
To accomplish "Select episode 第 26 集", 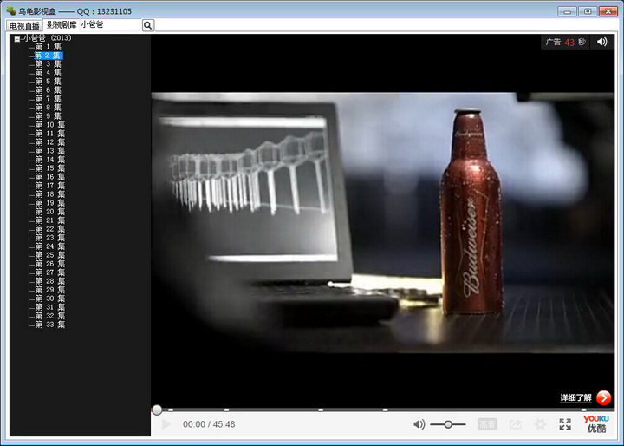I will click(49, 264).
